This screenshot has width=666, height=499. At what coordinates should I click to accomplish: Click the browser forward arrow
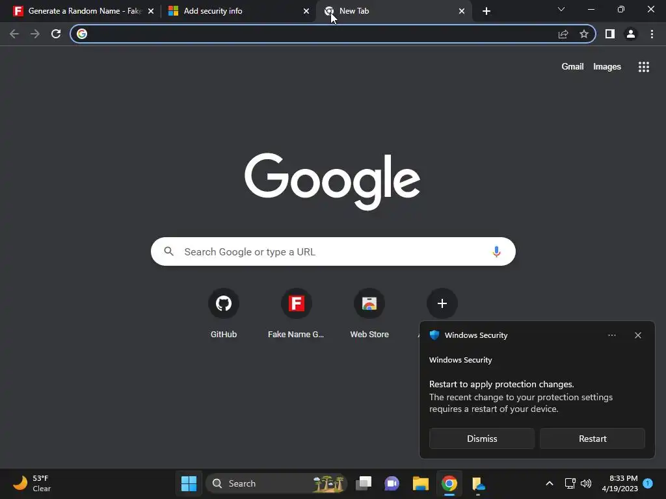click(x=35, y=34)
